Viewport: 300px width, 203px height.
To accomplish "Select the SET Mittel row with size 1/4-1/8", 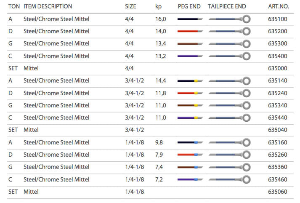I will click(x=31, y=192).
